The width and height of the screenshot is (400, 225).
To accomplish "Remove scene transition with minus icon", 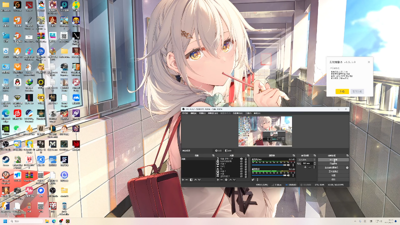I will click(309, 167).
